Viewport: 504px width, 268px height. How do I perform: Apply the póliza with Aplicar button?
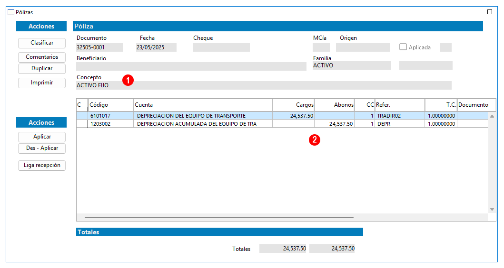tap(42, 137)
